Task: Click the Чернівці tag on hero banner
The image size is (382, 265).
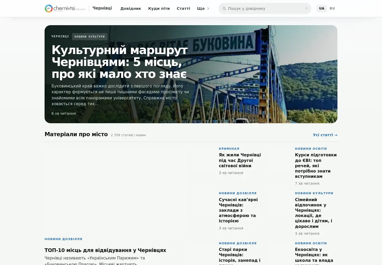Action: coord(60,36)
